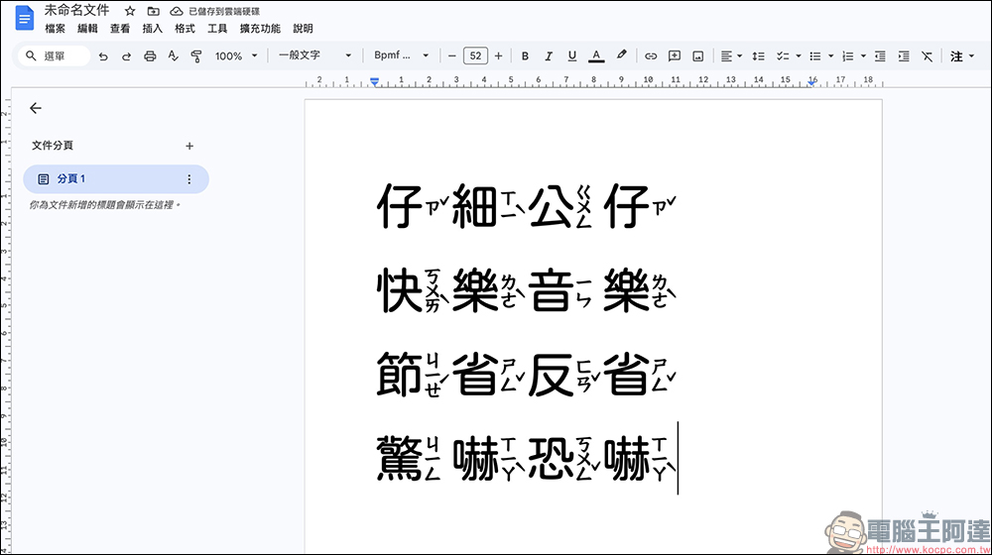Star the document 未命名文件
Screen dimensions: 992x555
(130, 11)
